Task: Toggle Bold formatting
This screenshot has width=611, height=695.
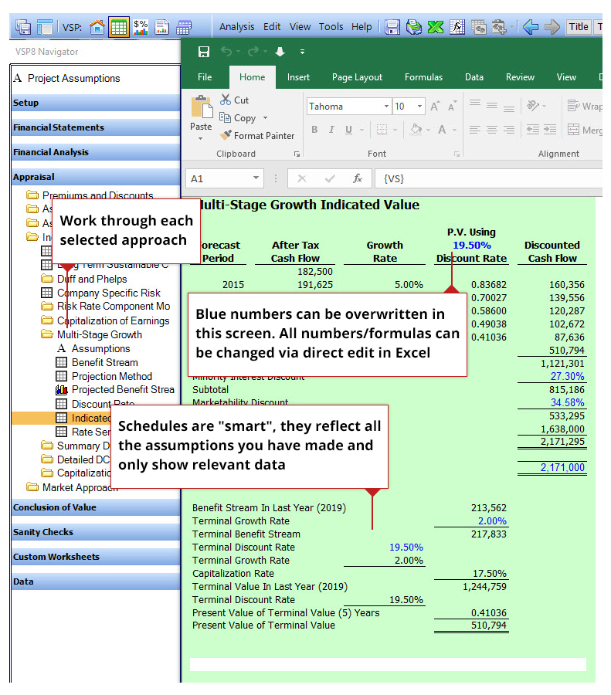Action: pos(314,130)
